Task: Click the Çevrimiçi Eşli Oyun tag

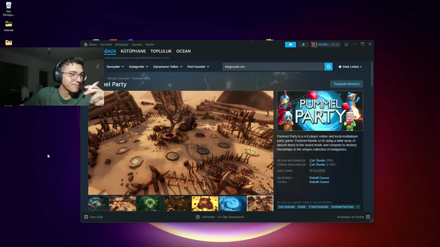Action: click(342, 207)
